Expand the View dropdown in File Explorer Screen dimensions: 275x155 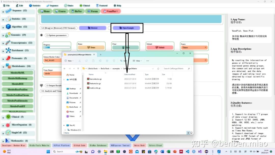pyautogui.click(x=137, y=61)
